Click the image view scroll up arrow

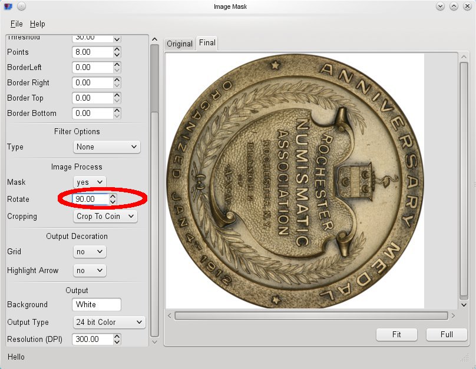tap(464, 56)
